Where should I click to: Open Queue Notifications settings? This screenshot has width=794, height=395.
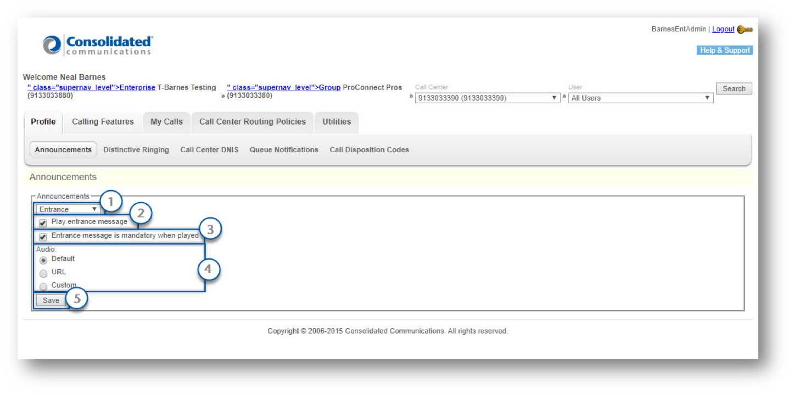[x=284, y=150]
